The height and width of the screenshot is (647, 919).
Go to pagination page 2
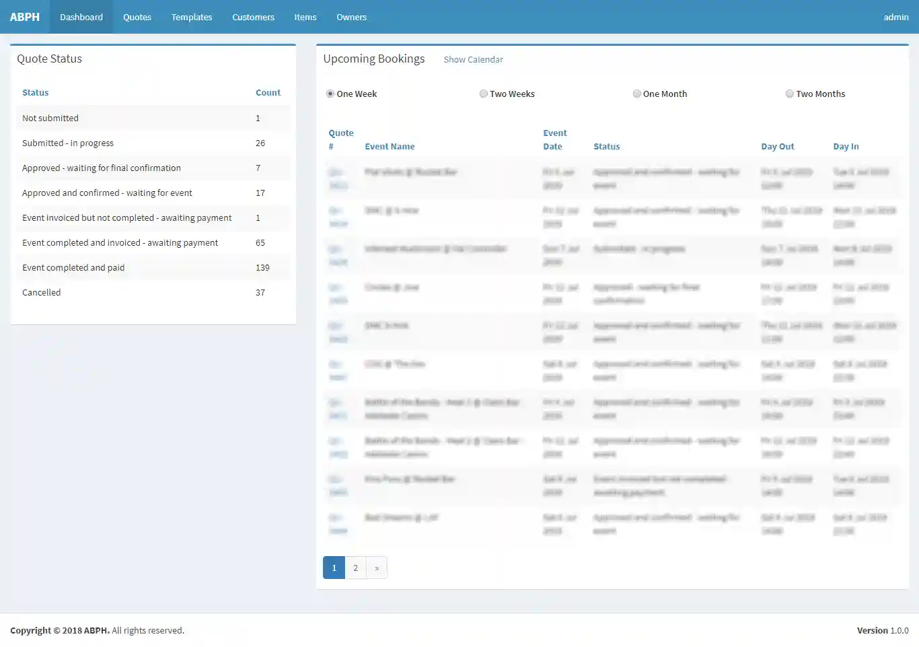click(x=355, y=568)
